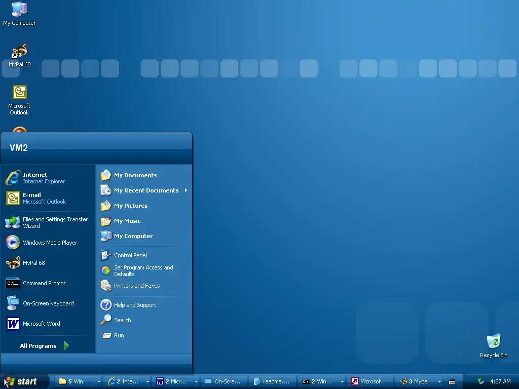The image size is (519, 389).
Task: Click the network tray icon
Action: pyautogui.click(x=481, y=381)
